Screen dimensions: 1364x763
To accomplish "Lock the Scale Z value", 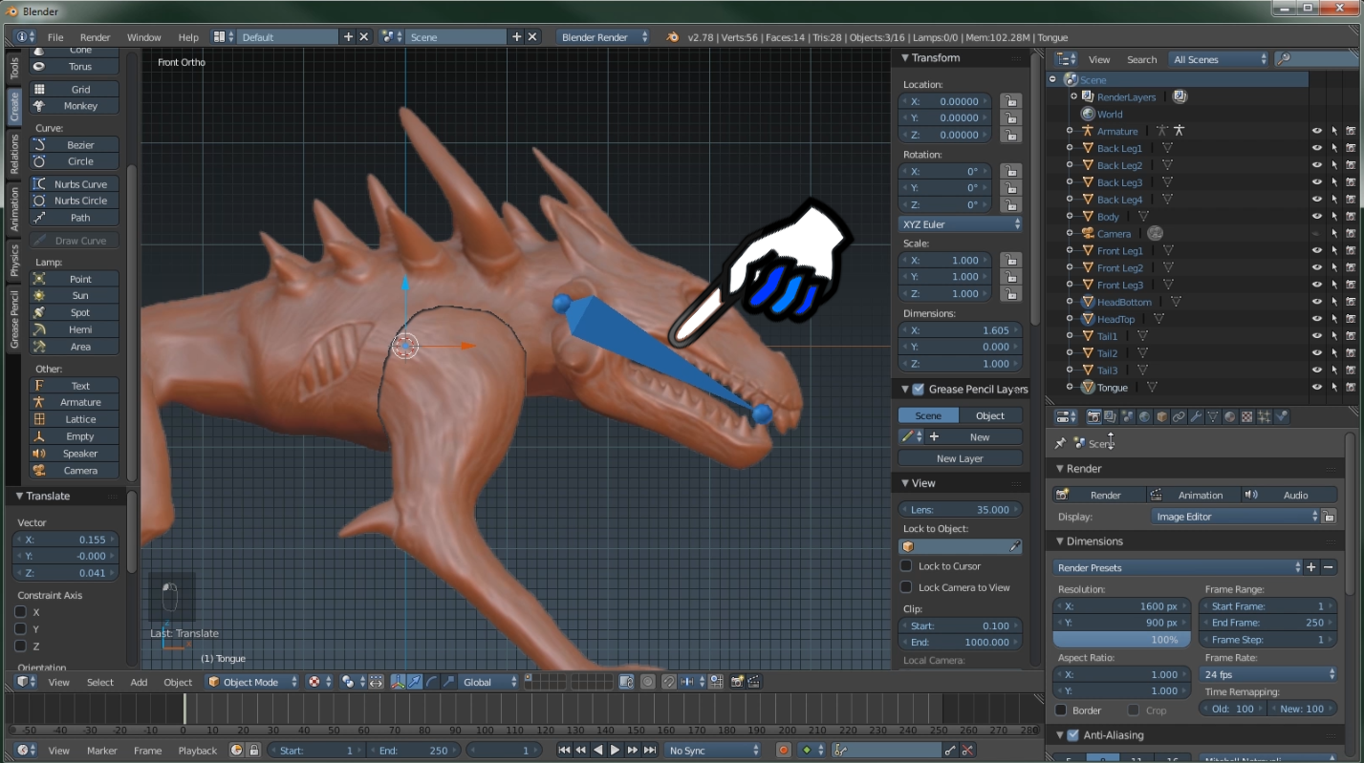I will point(1010,293).
